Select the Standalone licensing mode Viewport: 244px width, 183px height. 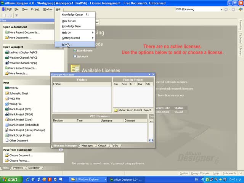coord(75,50)
